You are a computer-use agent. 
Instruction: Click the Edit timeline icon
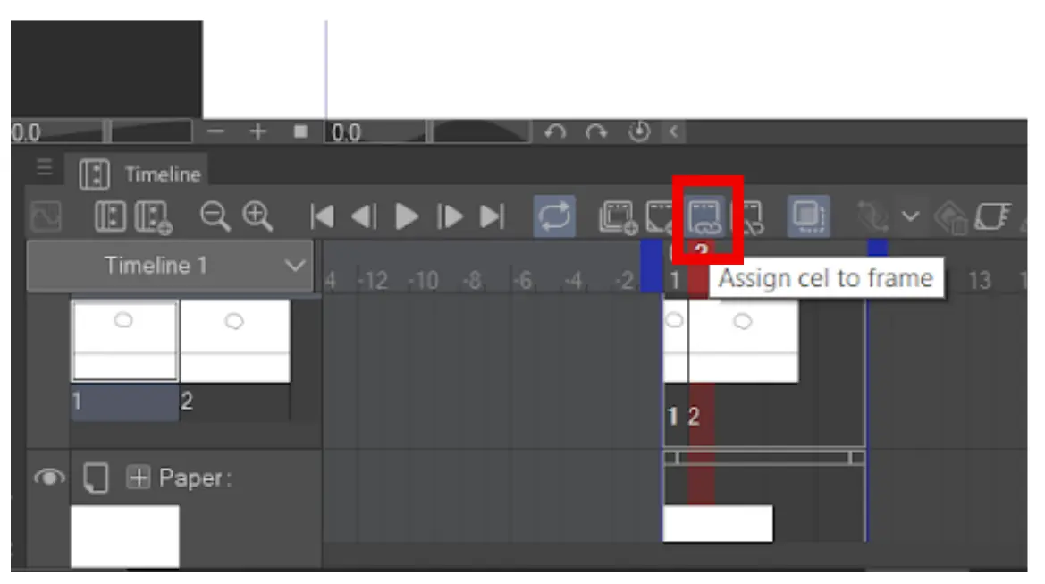[x=110, y=216]
